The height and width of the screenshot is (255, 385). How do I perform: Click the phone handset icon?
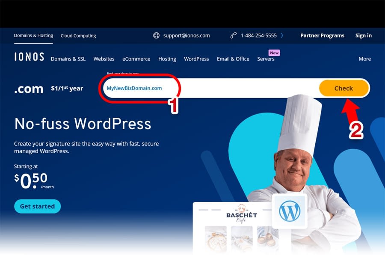[x=233, y=35]
